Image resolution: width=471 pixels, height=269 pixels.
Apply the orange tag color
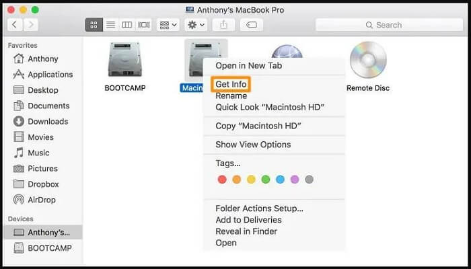click(x=237, y=180)
